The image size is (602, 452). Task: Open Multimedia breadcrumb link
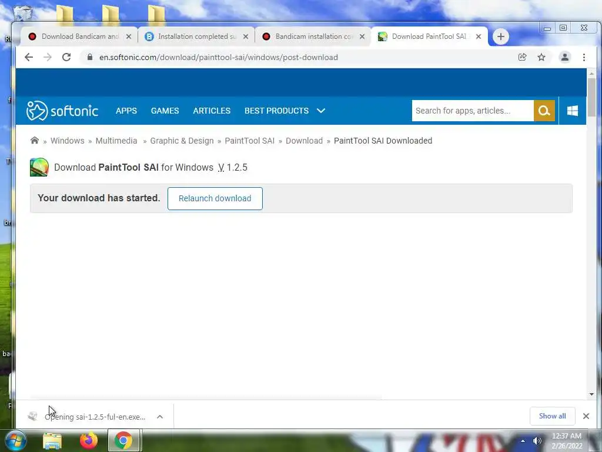(x=116, y=141)
